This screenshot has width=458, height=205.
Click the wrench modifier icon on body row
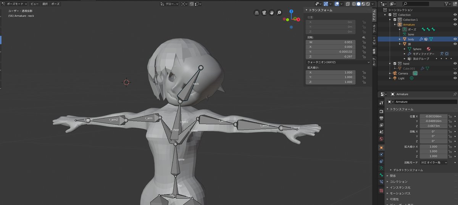click(421, 39)
